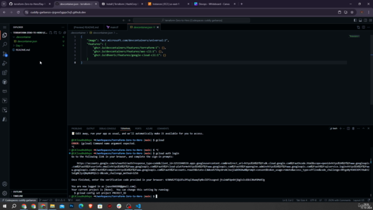Click the Codespaces remote indicator in status bar
This screenshot has height=210, width=373.
pyautogui.click(x=19, y=200)
